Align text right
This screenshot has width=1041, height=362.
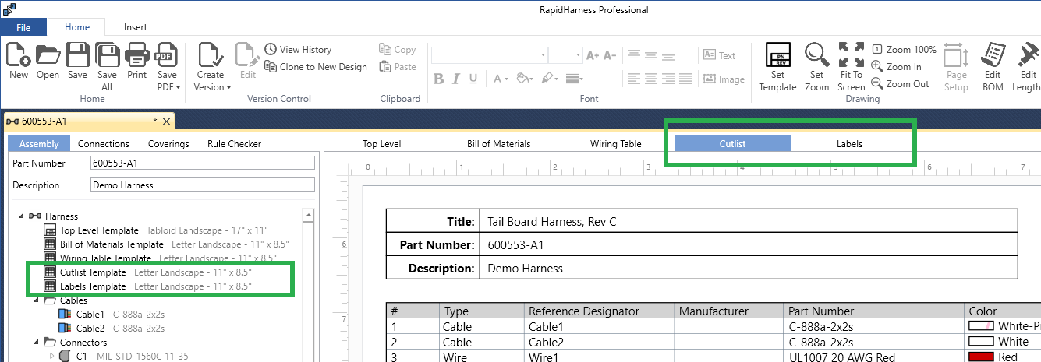(669, 79)
